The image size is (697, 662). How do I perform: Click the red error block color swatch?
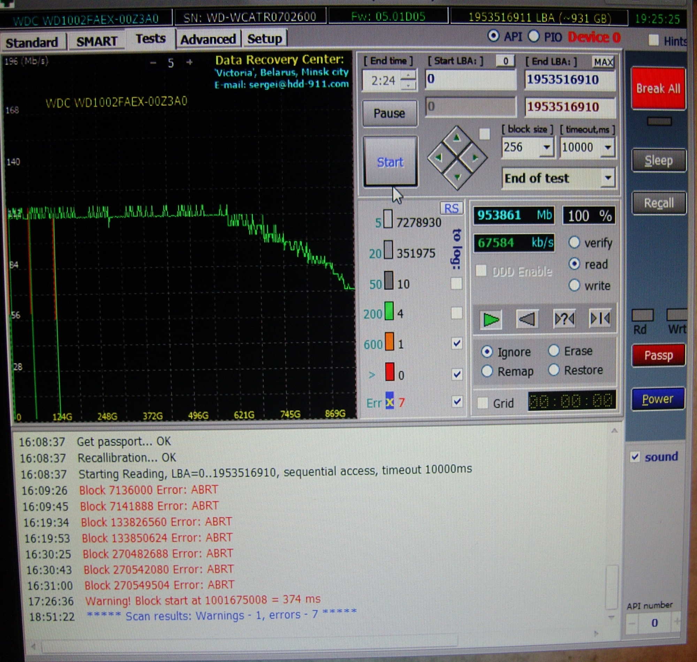389,373
